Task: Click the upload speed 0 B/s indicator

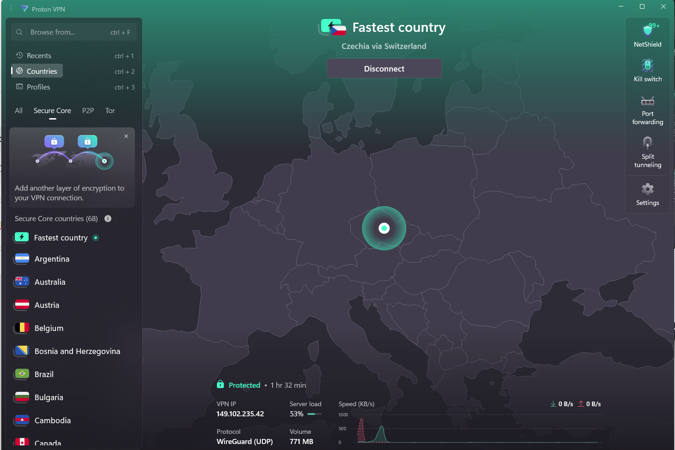Action: (x=590, y=404)
